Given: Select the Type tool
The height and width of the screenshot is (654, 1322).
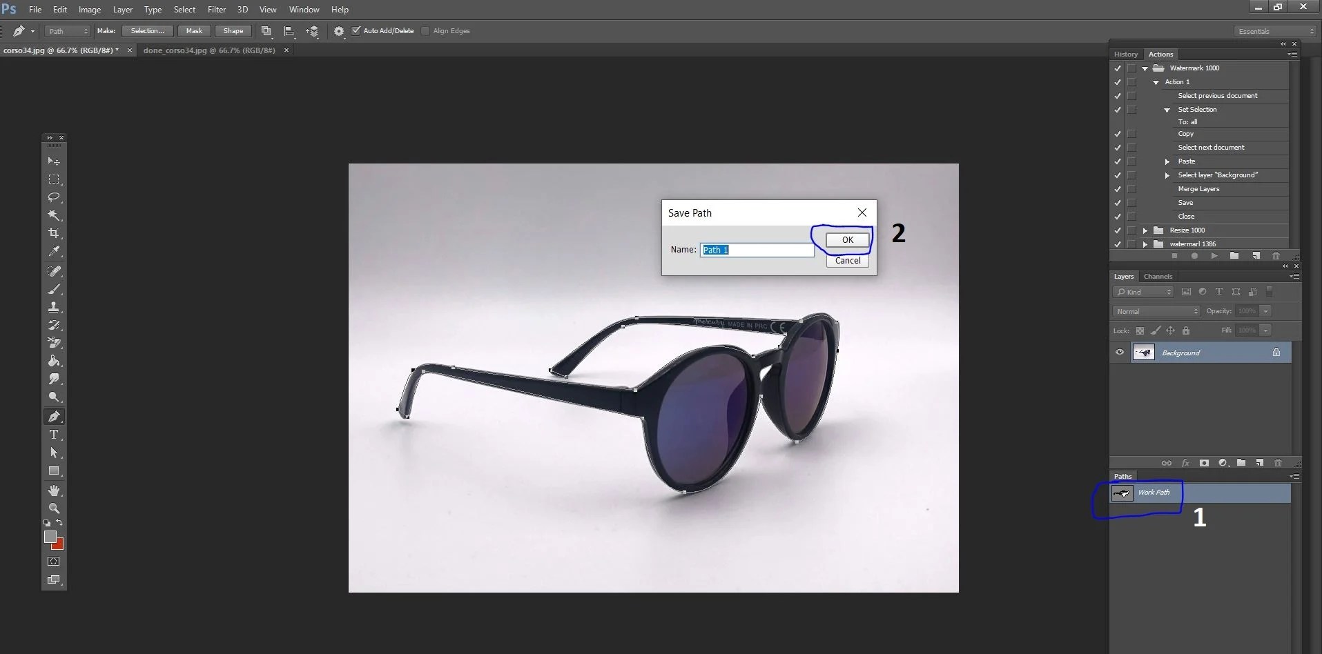Looking at the screenshot, I should coord(54,435).
